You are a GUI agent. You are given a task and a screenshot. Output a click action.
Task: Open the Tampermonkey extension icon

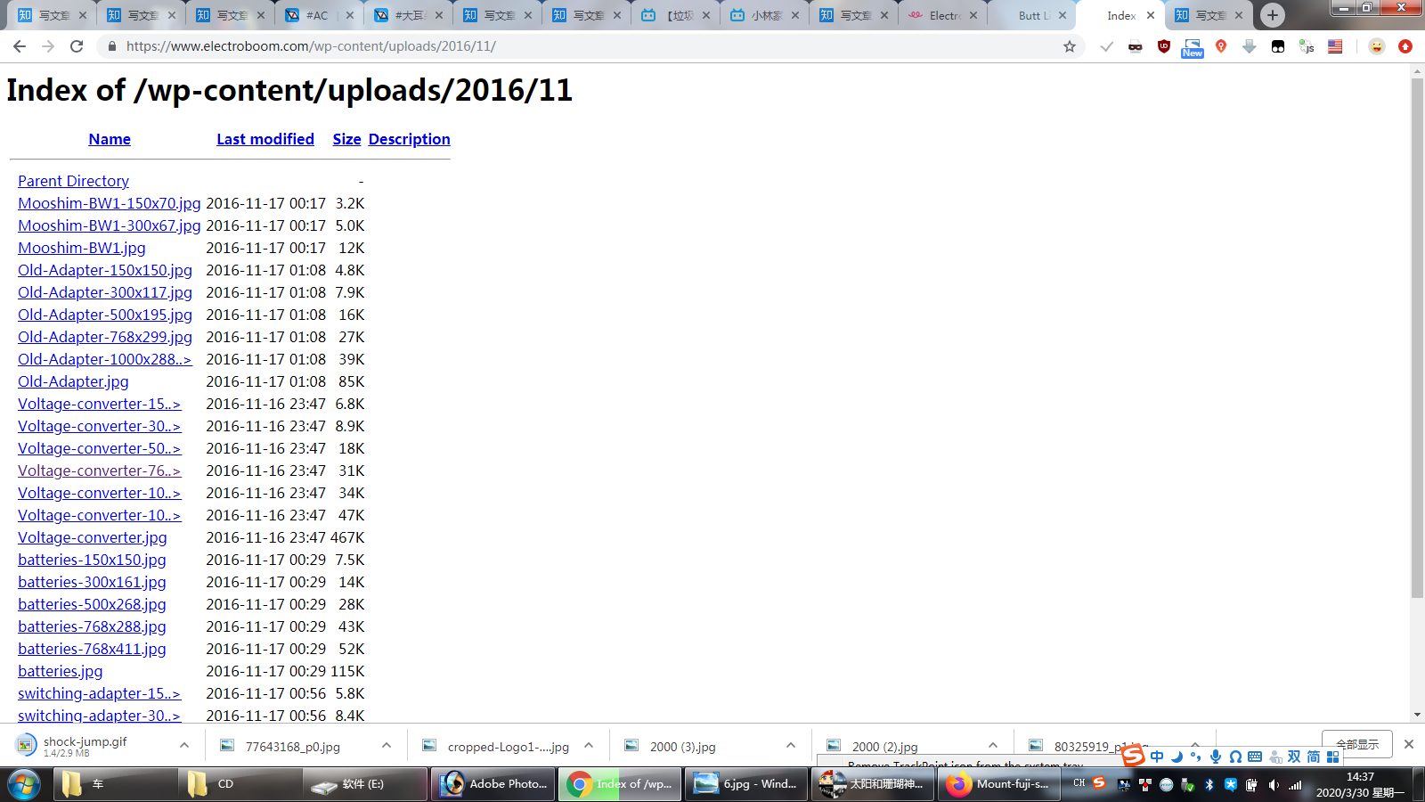[1278, 46]
